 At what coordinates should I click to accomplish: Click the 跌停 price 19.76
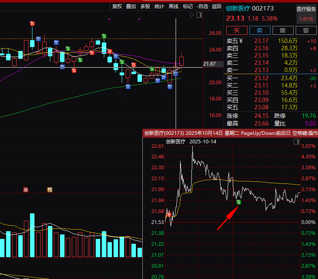[309, 116]
